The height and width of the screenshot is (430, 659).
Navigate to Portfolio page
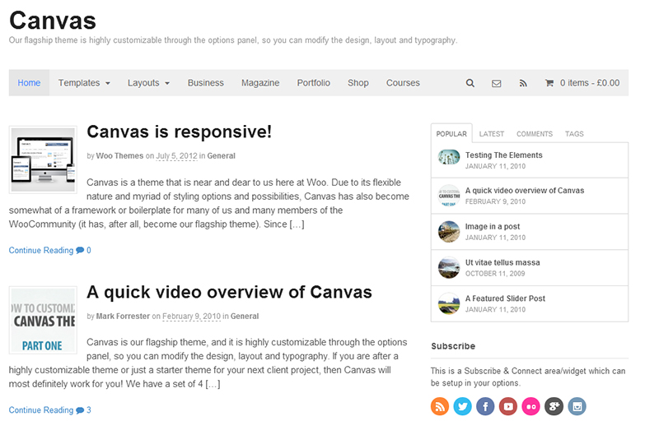[314, 83]
